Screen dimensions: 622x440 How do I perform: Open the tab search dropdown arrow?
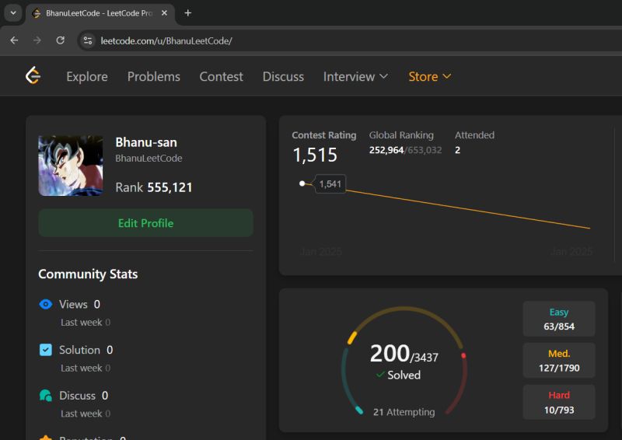13,13
